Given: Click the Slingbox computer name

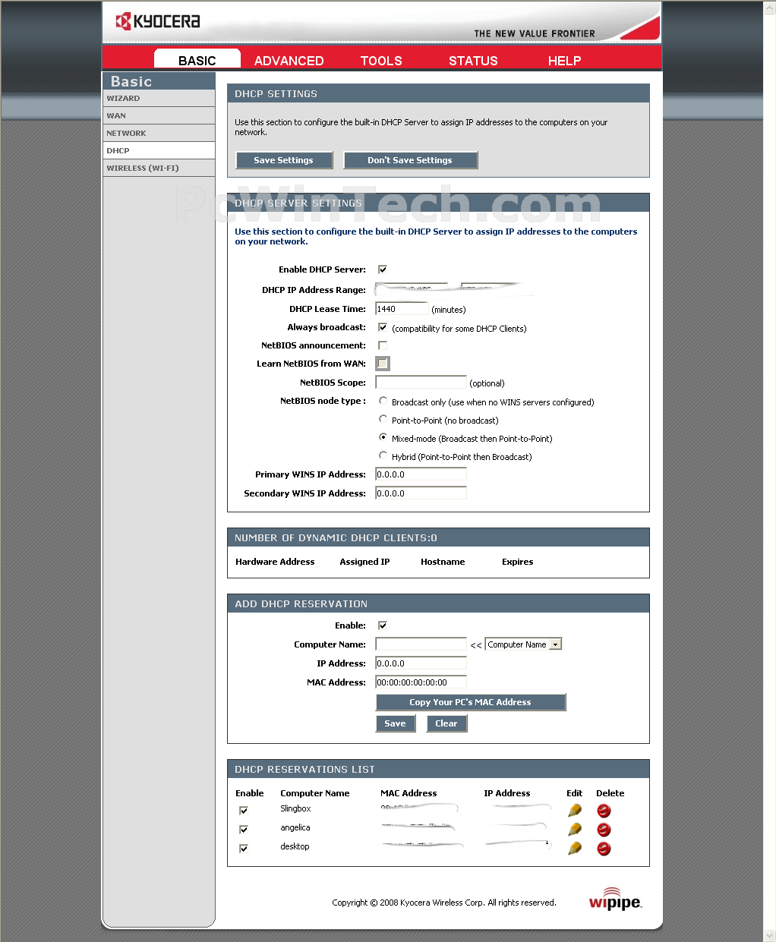Looking at the screenshot, I should (295, 808).
